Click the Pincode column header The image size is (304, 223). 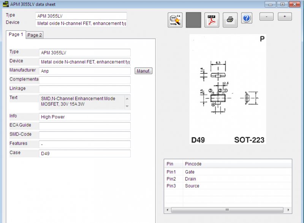(x=237, y=164)
